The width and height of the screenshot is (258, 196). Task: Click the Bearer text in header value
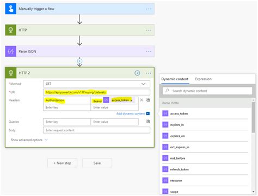(97, 101)
